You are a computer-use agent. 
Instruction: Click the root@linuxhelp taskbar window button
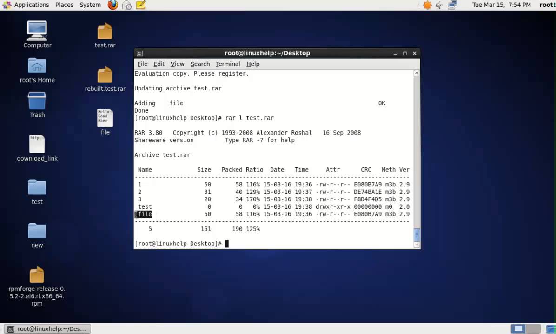[x=47, y=329]
